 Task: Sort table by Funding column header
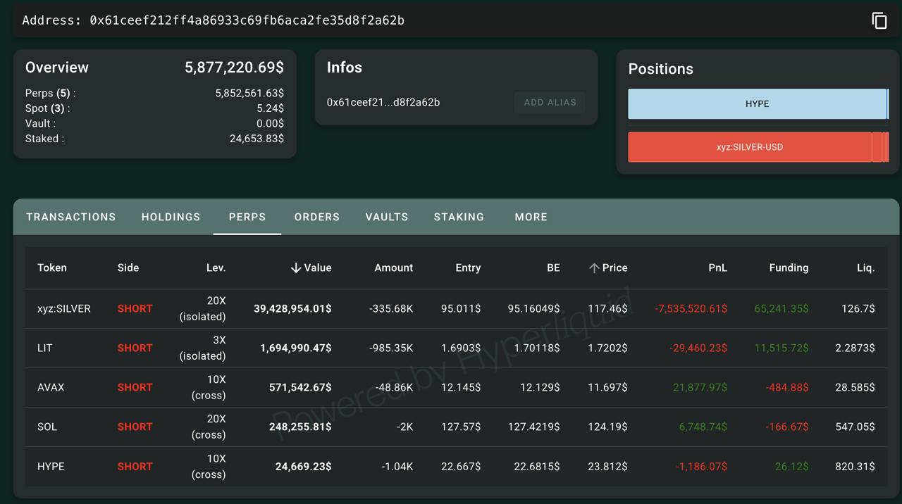point(789,268)
